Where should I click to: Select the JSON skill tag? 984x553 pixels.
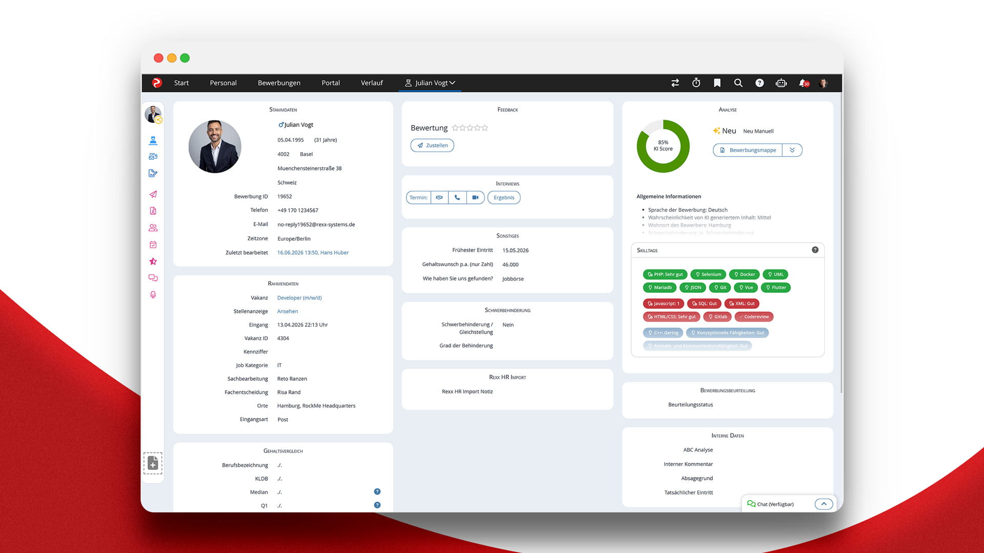692,288
